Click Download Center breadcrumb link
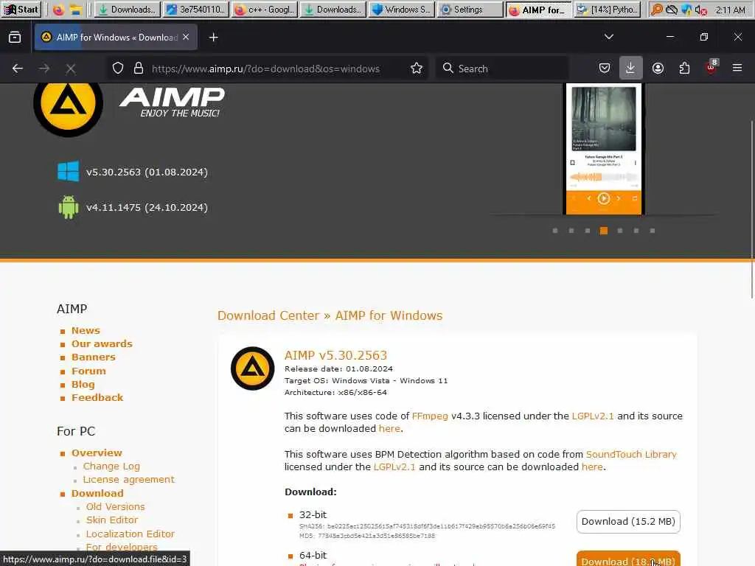Image resolution: width=755 pixels, height=566 pixels. (268, 315)
